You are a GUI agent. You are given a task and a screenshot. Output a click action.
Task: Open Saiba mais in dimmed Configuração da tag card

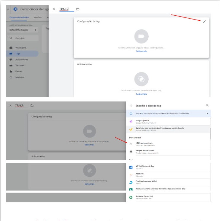click(x=89, y=145)
